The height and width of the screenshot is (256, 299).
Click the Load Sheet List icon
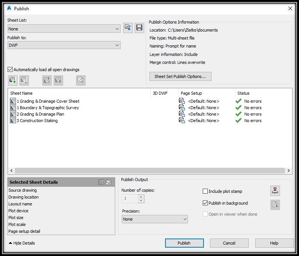point(128,28)
